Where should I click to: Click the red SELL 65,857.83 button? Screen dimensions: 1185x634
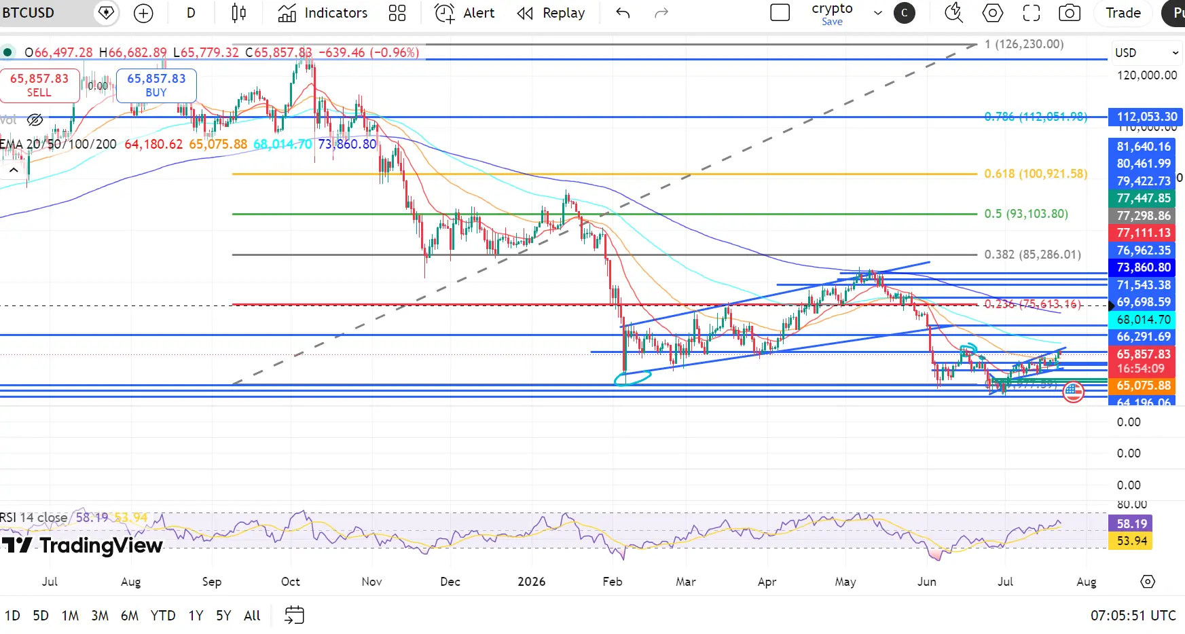coord(39,86)
